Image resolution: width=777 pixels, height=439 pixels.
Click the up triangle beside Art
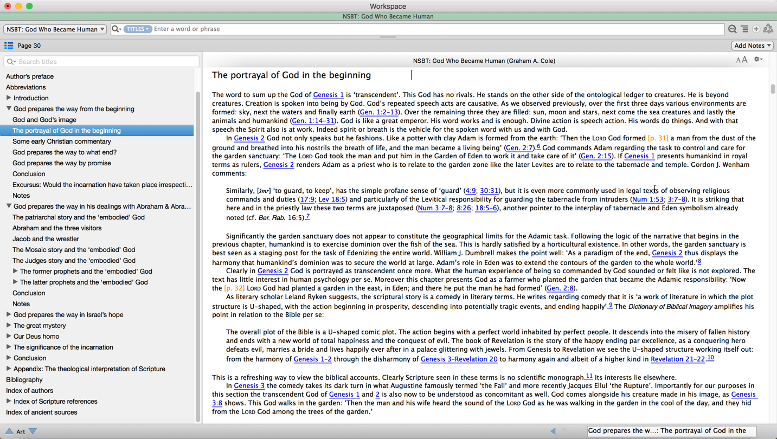click(x=9, y=431)
